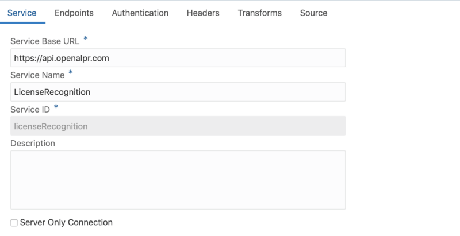Viewport: 460px width, 236px height.
Task: Click the Service ID label
Action: click(x=30, y=109)
